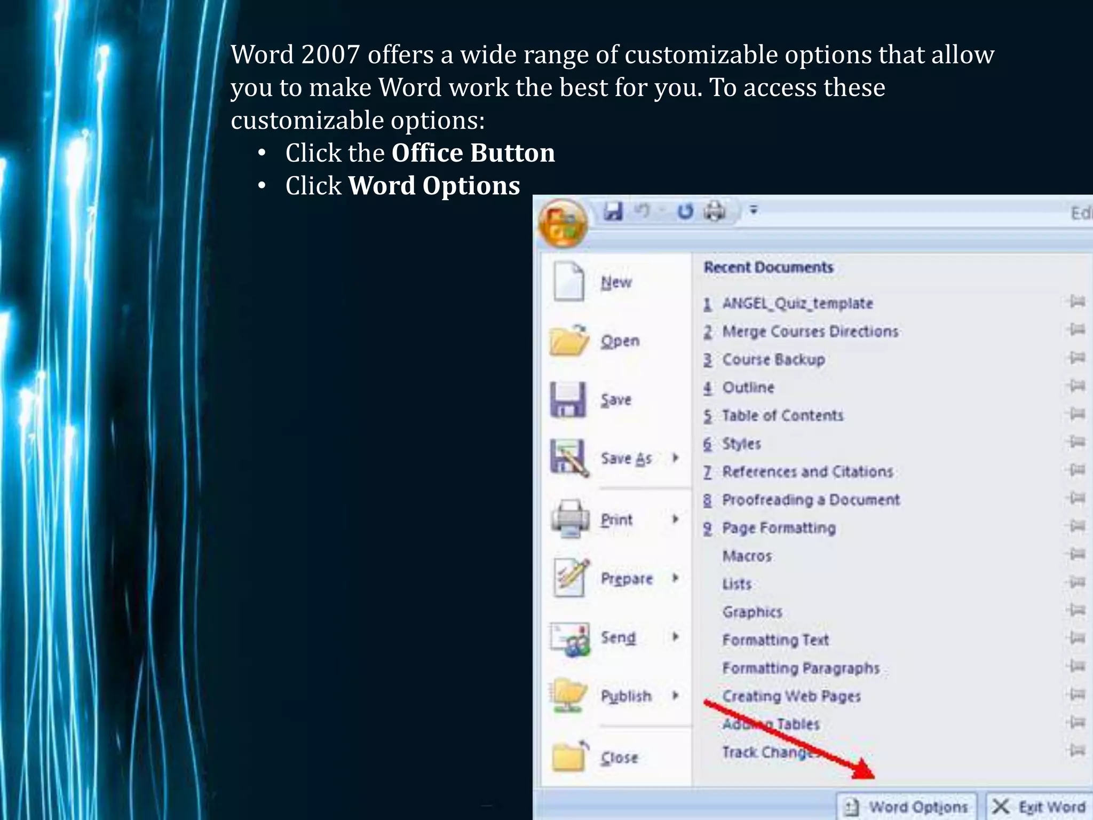This screenshot has width=1093, height=820.
Task: Toggle pin for Page Formatting document
Action: 1077,526
